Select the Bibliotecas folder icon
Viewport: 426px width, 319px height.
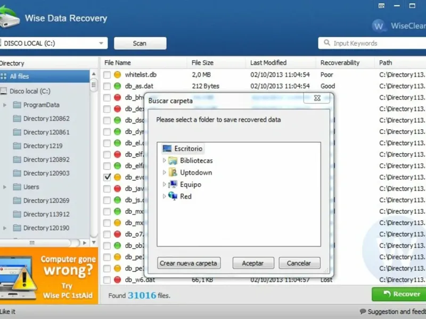click(x=173, y=161)
